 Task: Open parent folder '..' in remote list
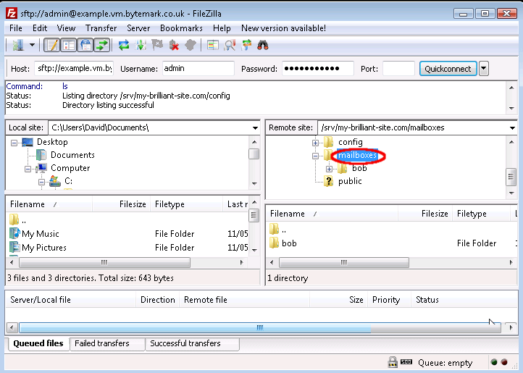[284, 230]
